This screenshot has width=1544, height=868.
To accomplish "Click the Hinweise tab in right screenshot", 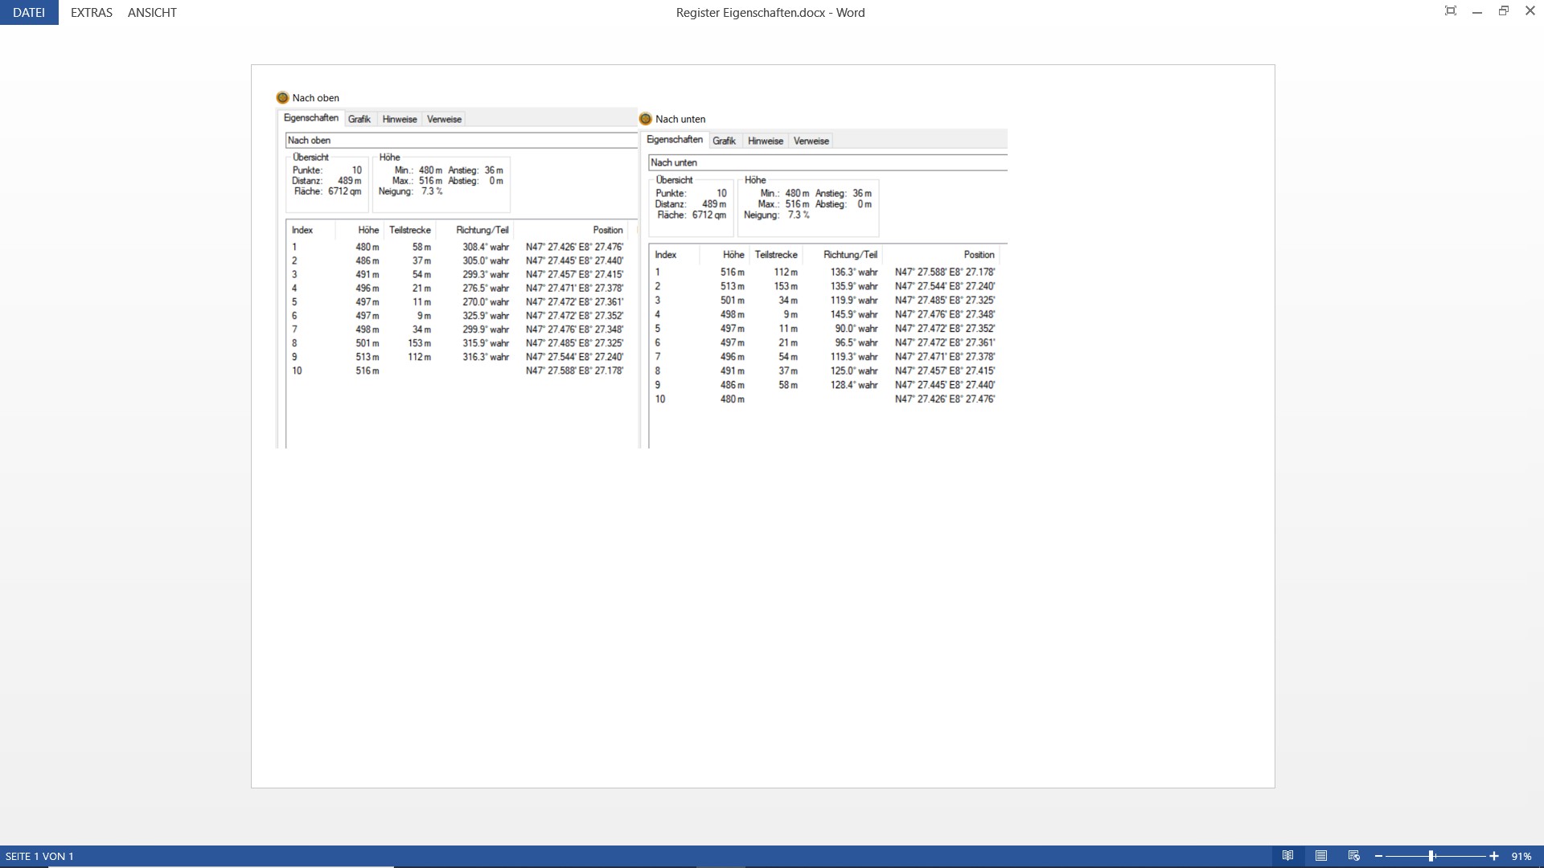I will pos(765,141).
